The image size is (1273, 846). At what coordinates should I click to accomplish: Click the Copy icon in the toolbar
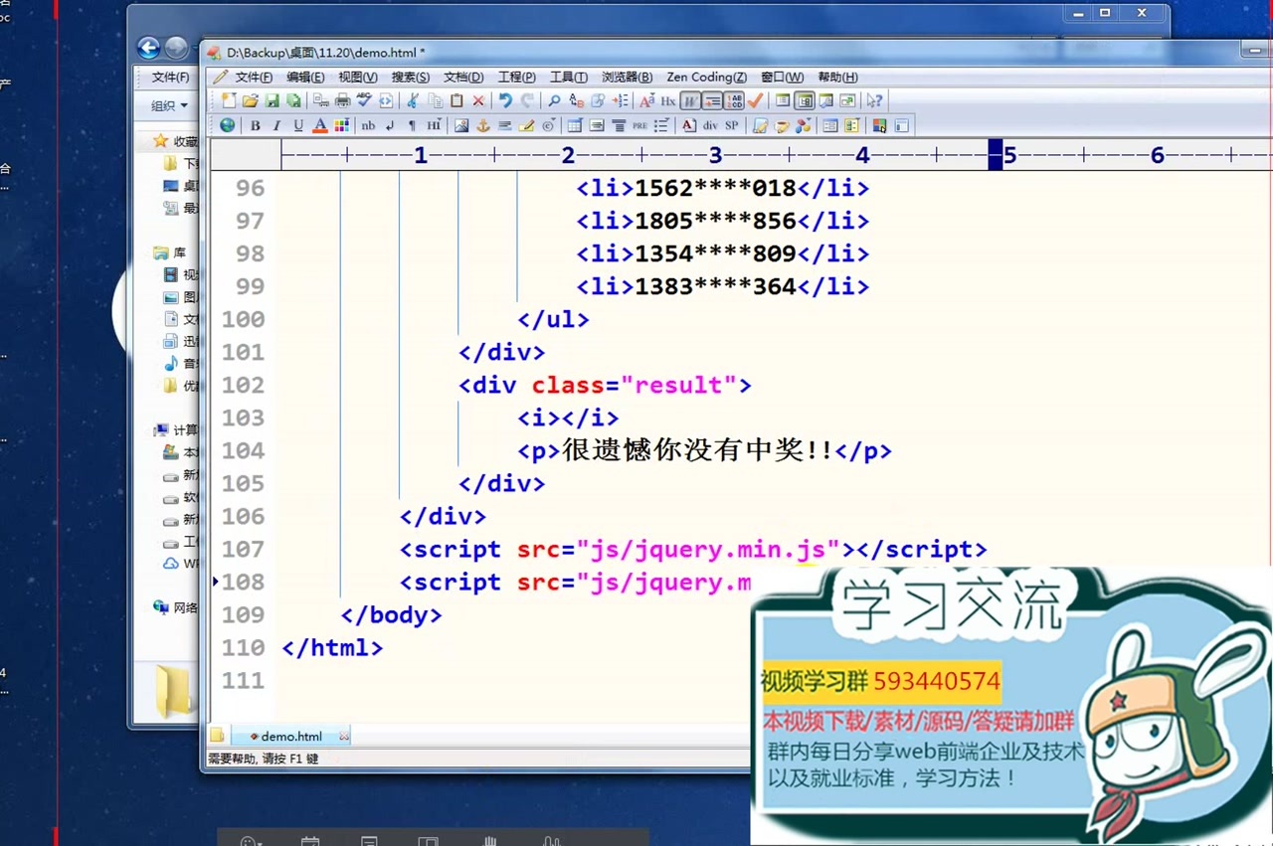435,100
